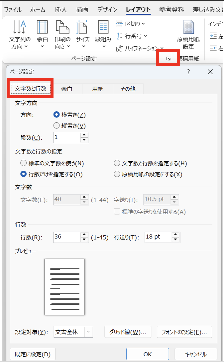Open the 参考資料 ribbon tab
The image size is (224, 362).
(x=171, y=10)
